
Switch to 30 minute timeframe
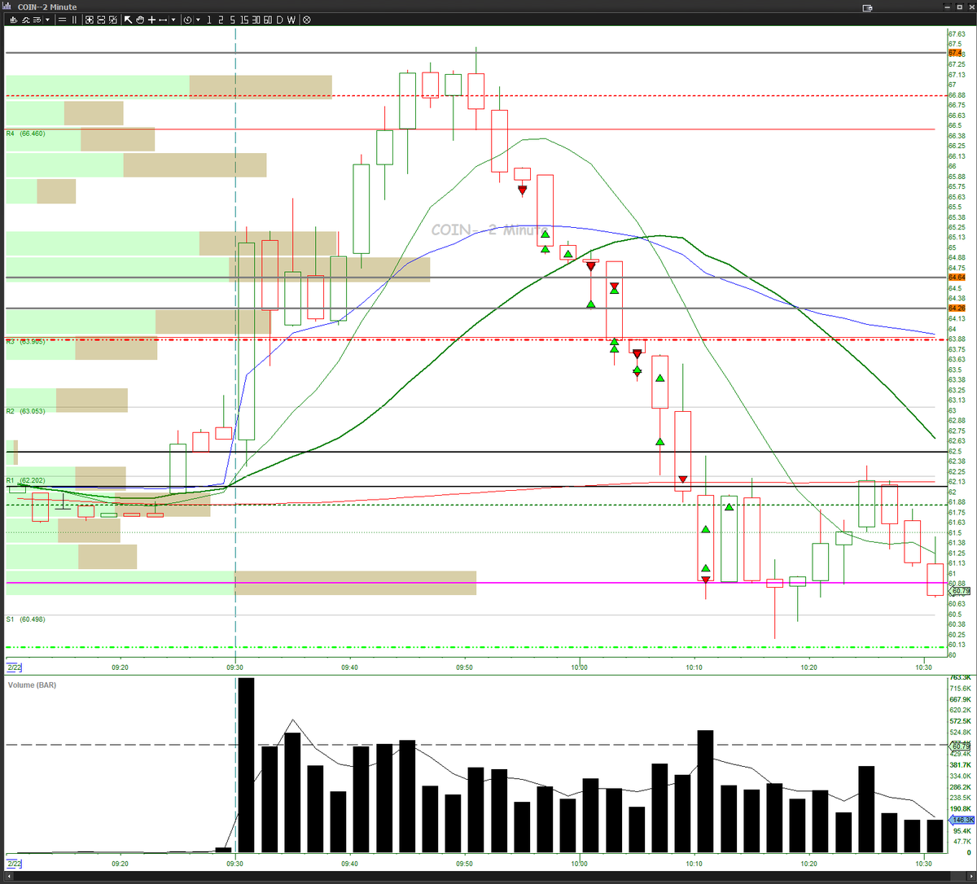[256, 20]
